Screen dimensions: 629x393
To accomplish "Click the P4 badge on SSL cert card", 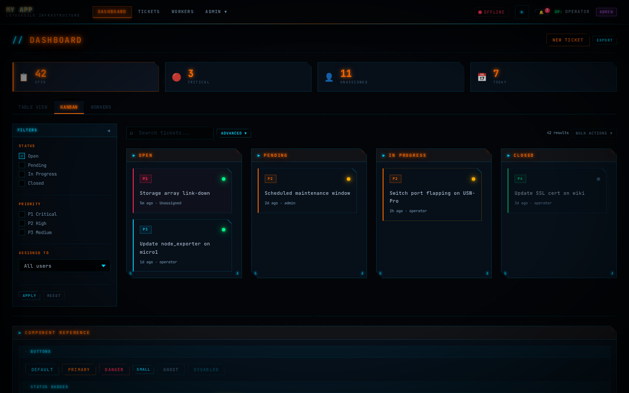I will coord(520,179).
